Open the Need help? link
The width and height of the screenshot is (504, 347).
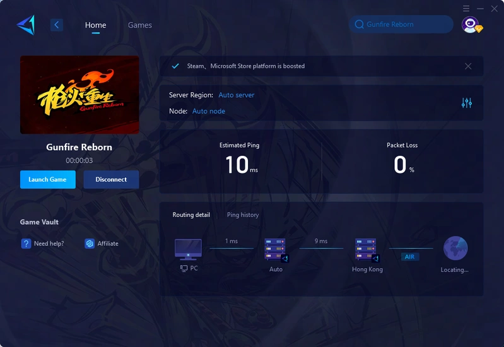coord(43,244)
